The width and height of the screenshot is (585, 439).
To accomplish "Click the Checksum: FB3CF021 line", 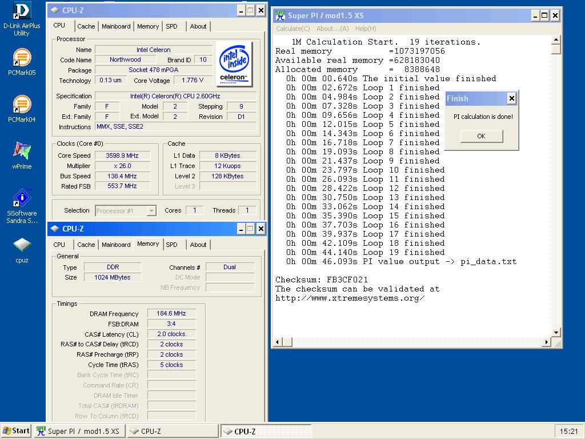I will 322,280.
